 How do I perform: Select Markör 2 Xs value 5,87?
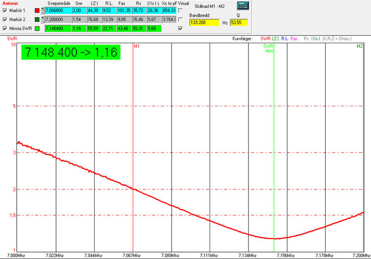coord(154,19)
